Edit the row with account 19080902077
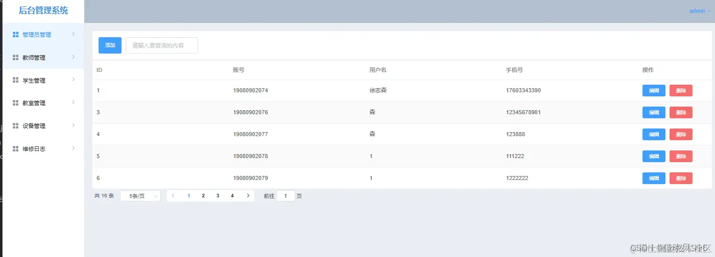This screenshot has height=257, width=715. coord(654,135)
